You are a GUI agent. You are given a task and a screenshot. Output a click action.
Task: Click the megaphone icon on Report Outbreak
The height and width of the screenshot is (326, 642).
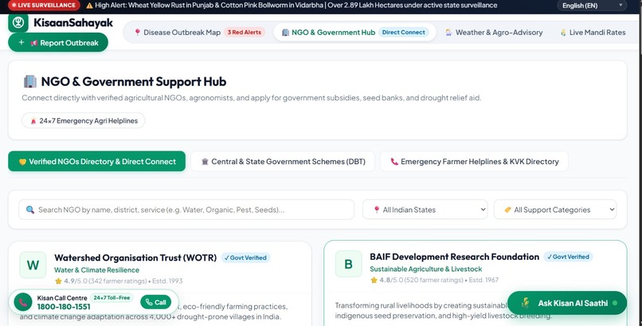[33, 43]
